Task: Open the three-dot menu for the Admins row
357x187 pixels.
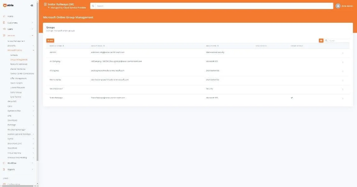Action: [343, 53]
